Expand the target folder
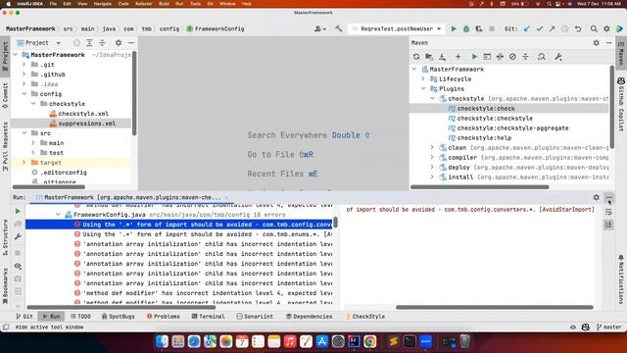Image resolution: width=627 pixels, height=353 pixels. [24, 163]
